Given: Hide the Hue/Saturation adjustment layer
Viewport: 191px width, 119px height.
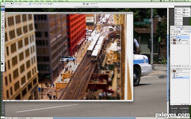Looking at the screenshot, I should 172,35.
